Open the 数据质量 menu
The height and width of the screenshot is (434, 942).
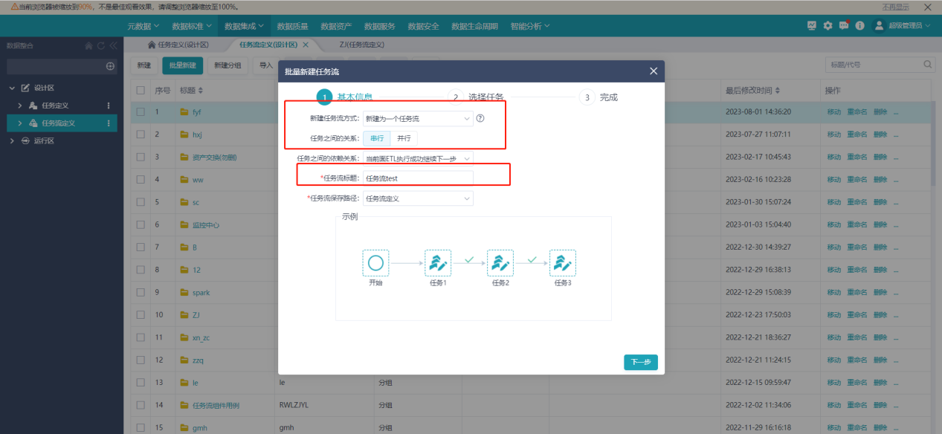(x=292, y=26)
